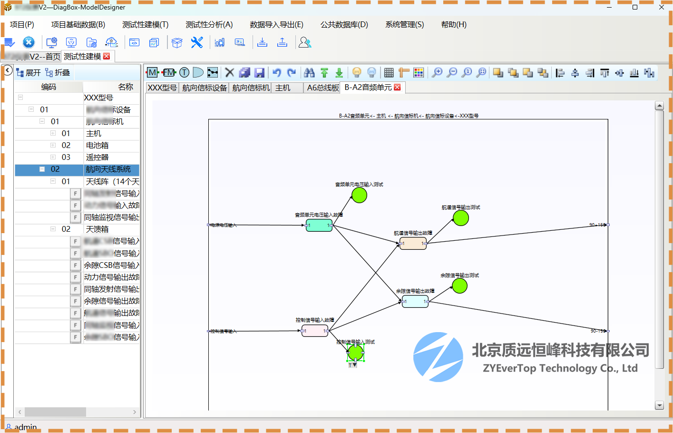Pick the connection line tool
673x433 pixels.
[x=213, y=72]
